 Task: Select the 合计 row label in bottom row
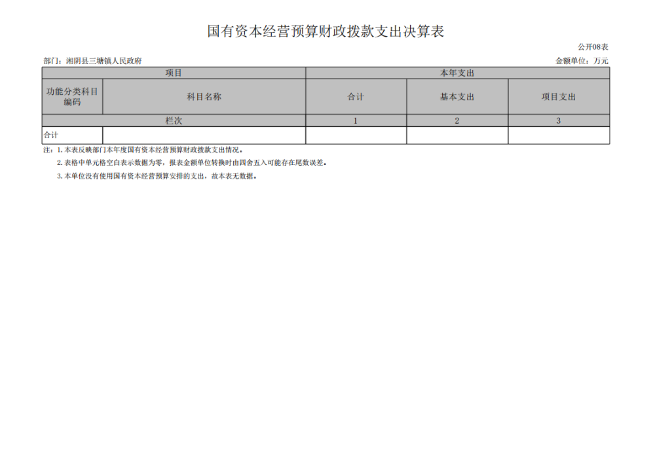51,135
